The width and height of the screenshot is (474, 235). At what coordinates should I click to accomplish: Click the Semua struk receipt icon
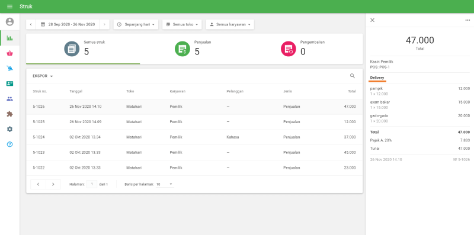click(72, 49)
